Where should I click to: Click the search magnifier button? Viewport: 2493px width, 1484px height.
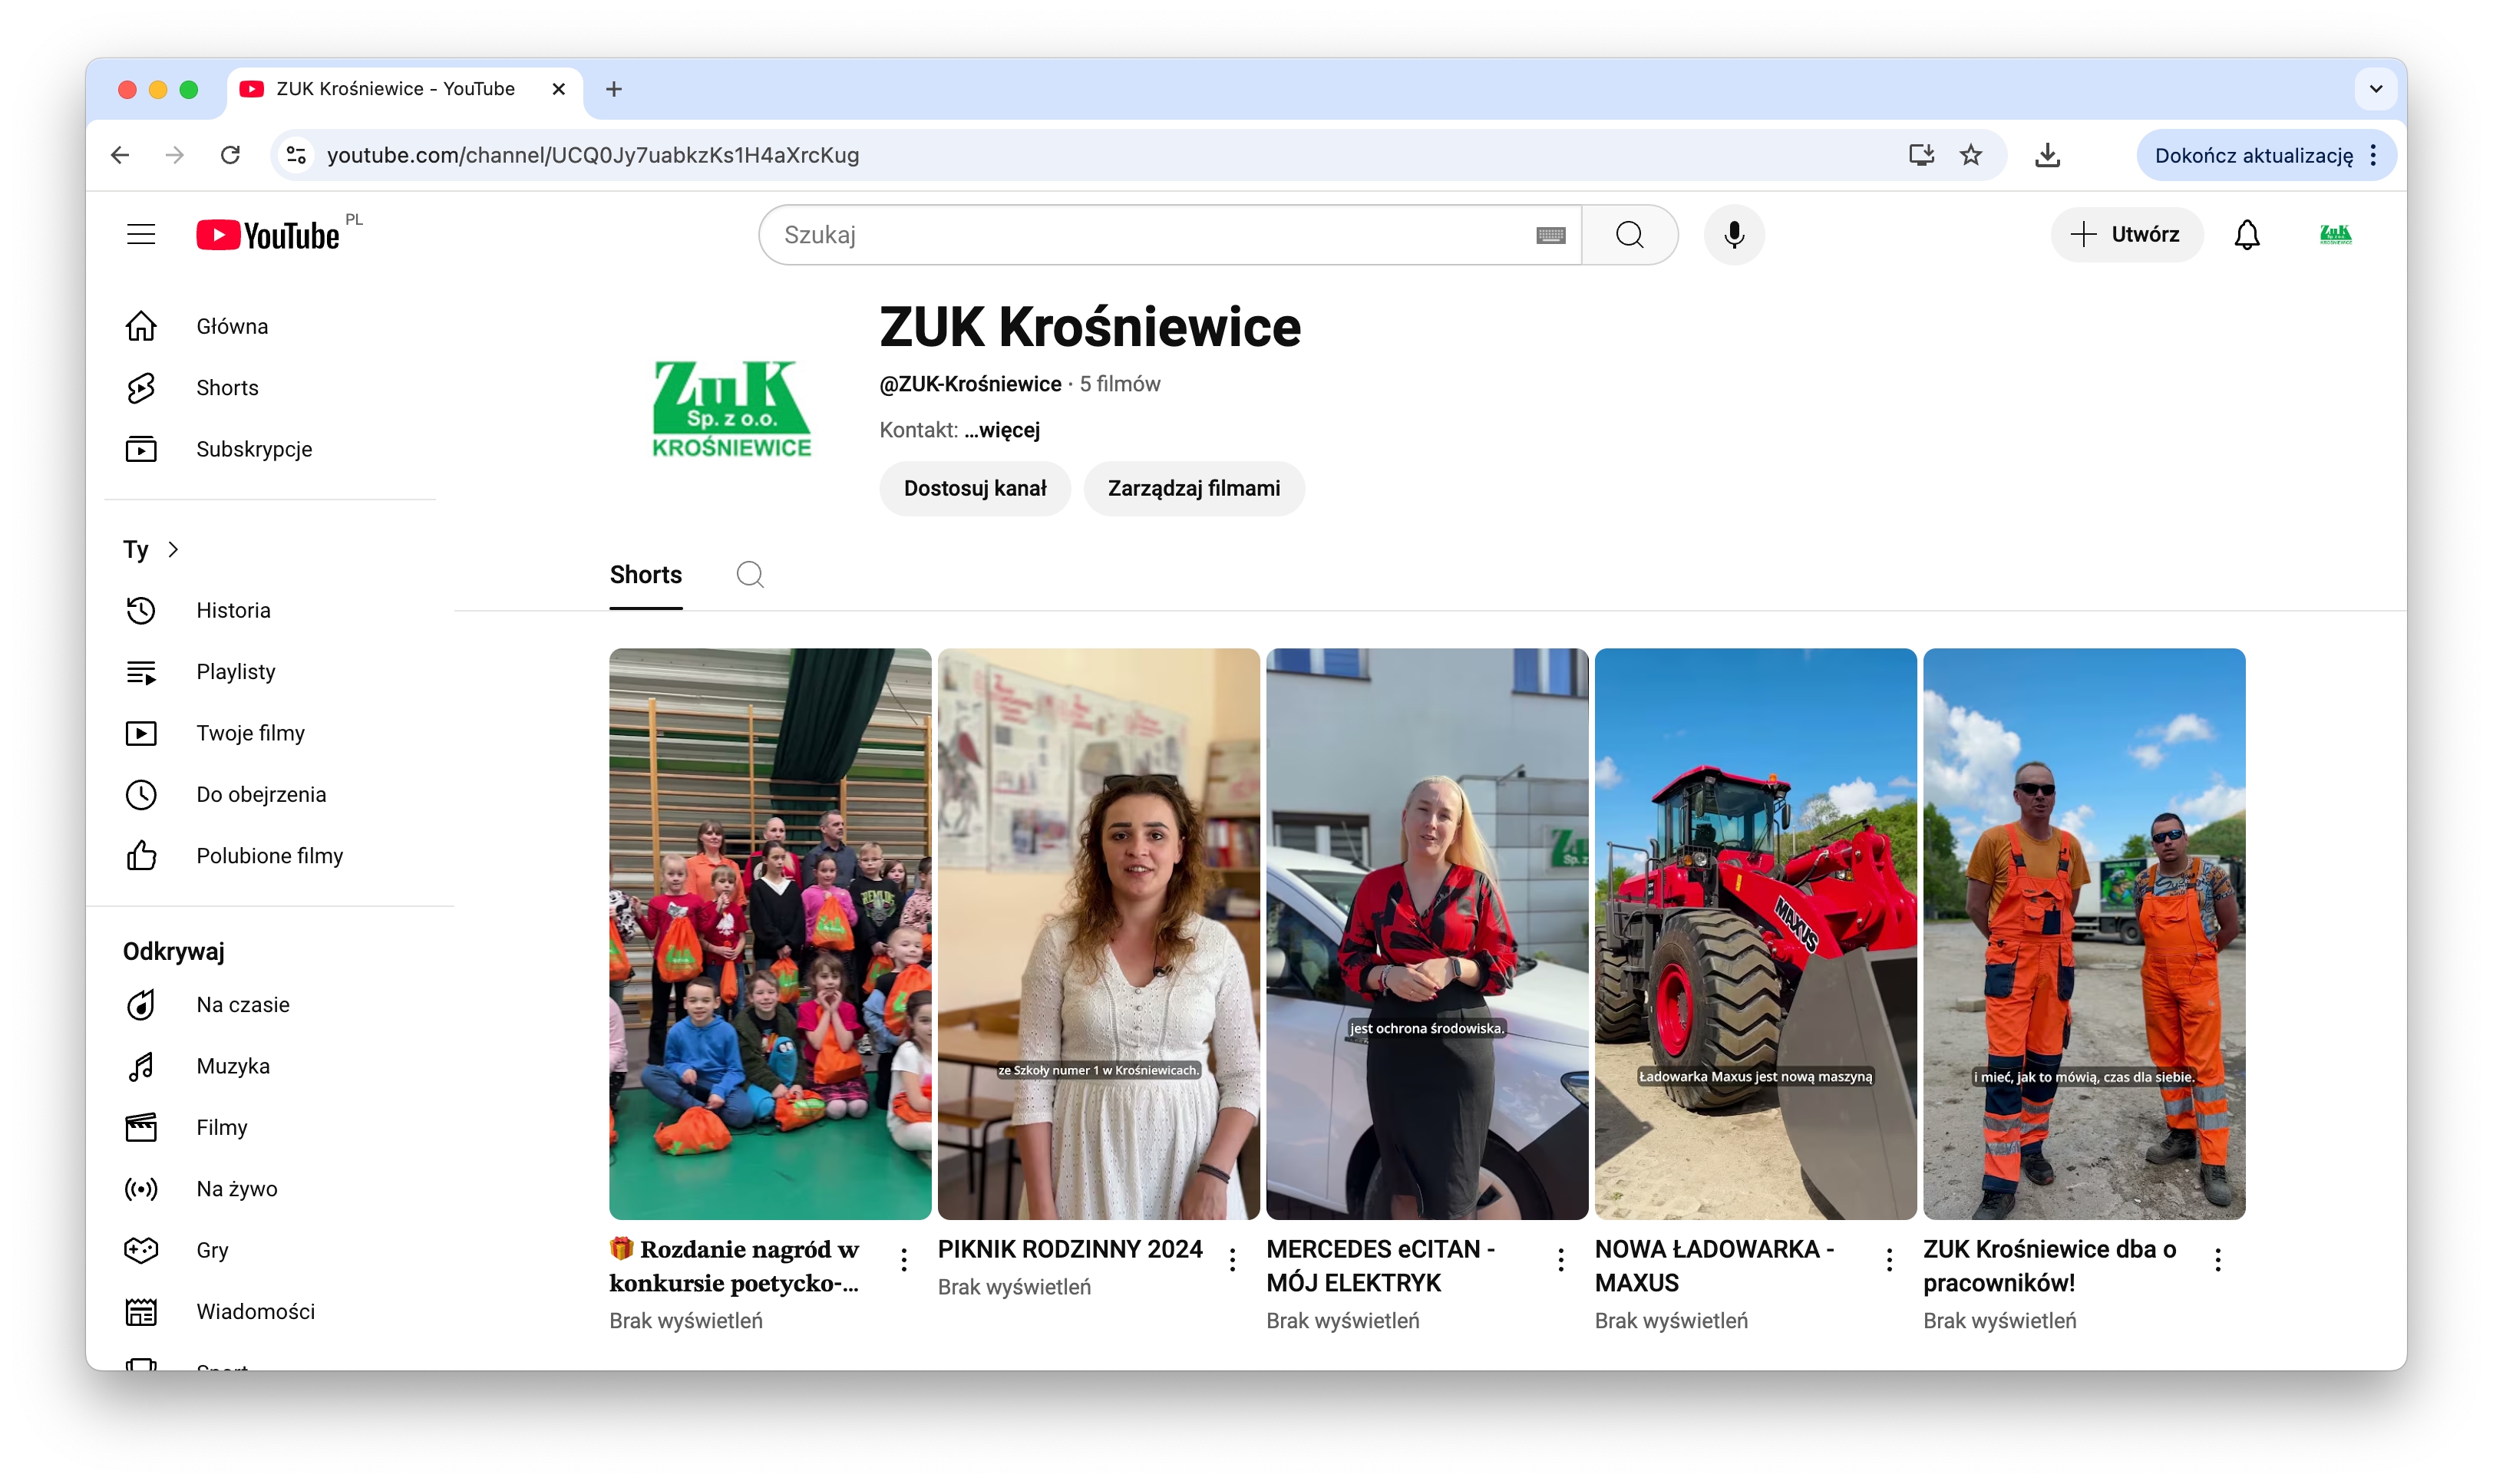[x=1629, y=235]
